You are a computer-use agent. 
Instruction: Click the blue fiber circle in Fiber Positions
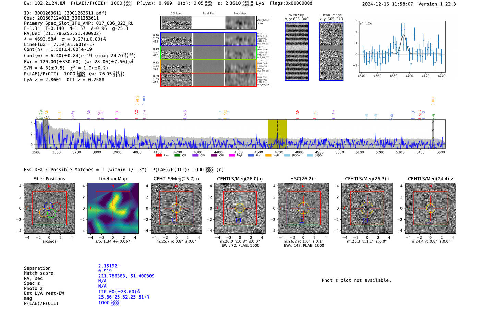[x=48, y=206]
